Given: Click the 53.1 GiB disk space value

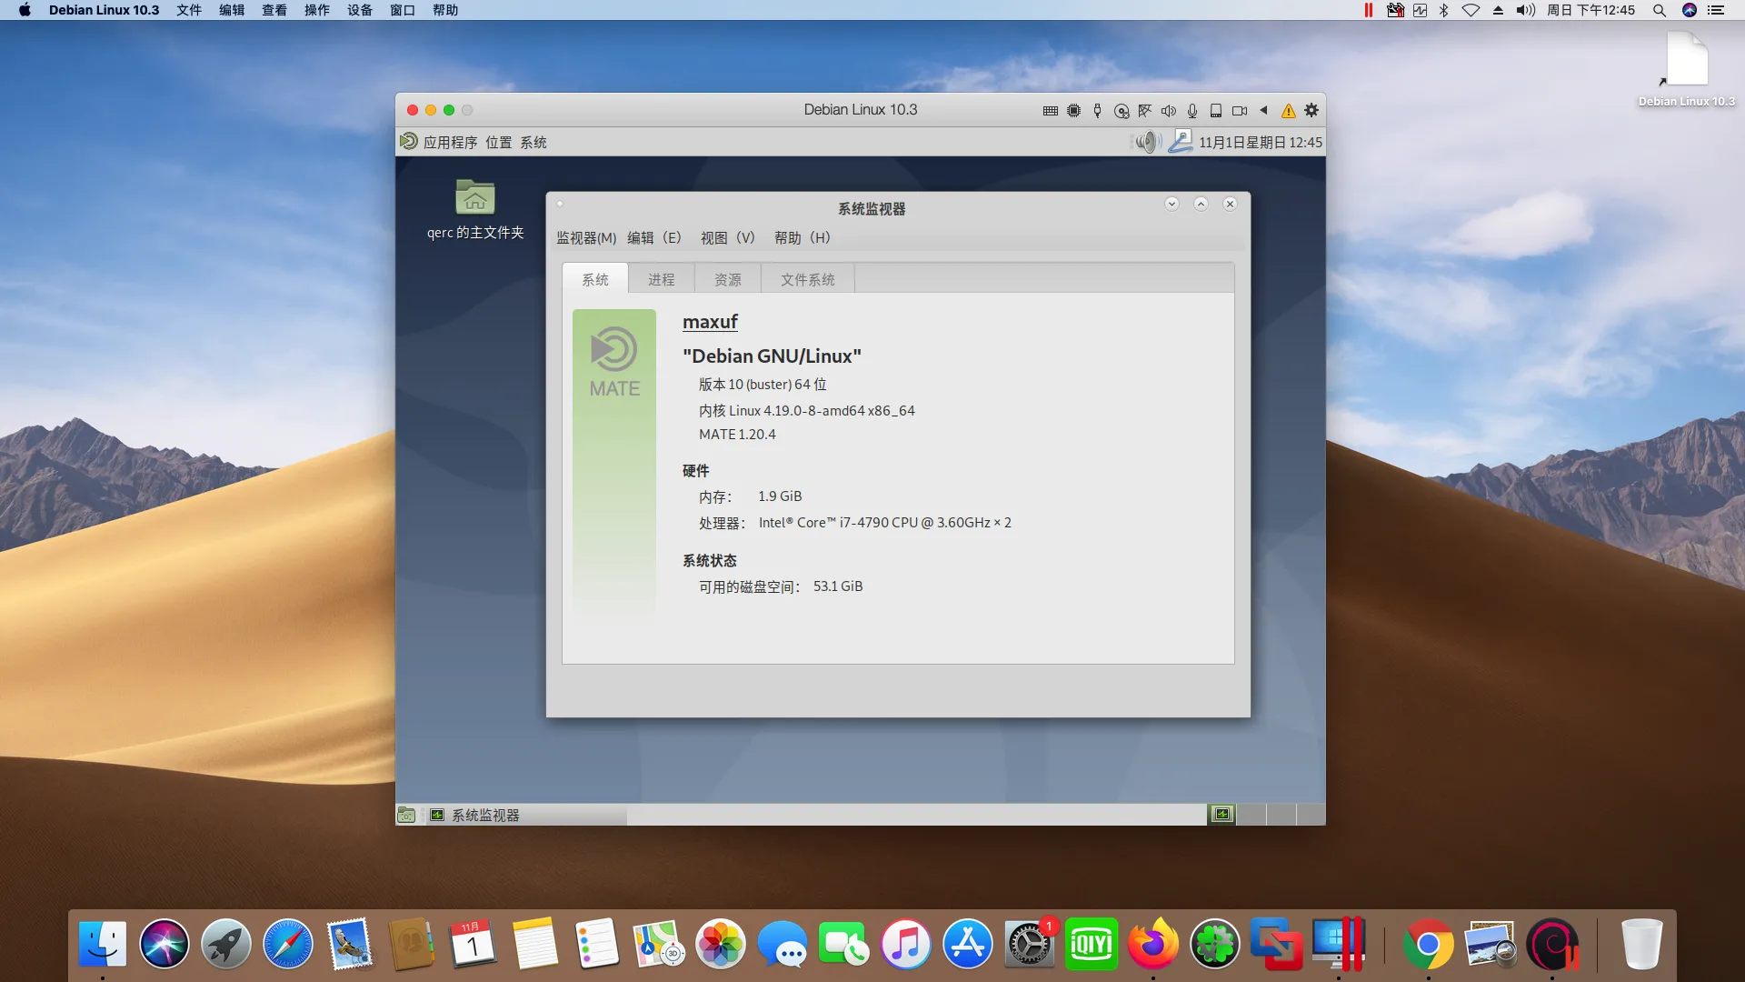Looking at the screenshot, I should (838, 586).
